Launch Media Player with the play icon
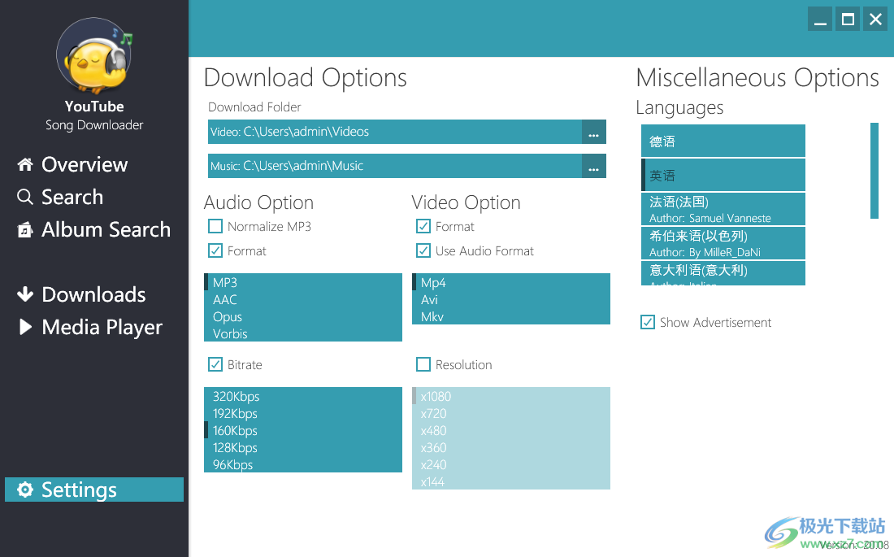 (x=24, y=327)
